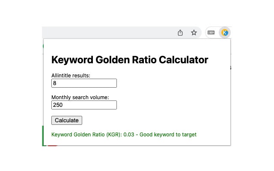
Task: Open the KGR Calculator extension K icon
Action: tap(225, 32)
